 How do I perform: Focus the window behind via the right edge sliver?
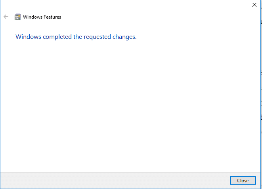(261, 94)
